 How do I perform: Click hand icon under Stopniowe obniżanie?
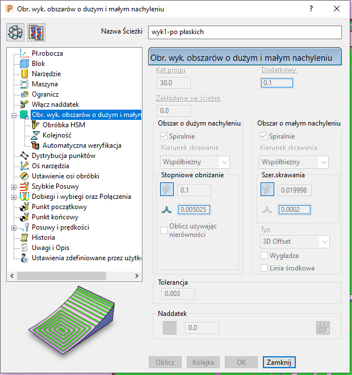pos(167,189)
